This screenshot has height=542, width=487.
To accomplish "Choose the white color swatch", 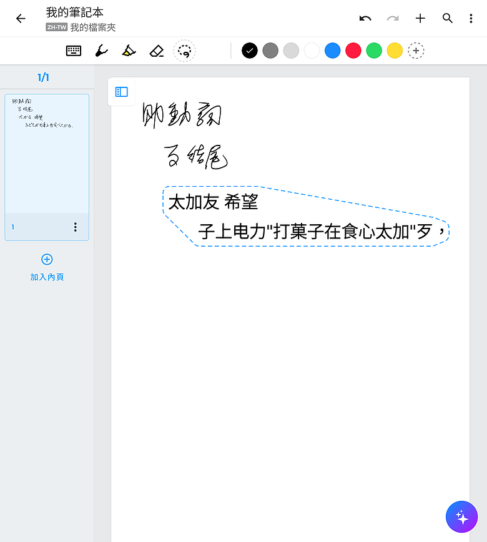I will pos(312,51).
